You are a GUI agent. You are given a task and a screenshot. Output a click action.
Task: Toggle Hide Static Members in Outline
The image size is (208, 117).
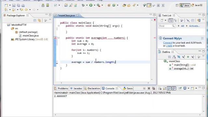pyautogui.click(x=184, y=57)
